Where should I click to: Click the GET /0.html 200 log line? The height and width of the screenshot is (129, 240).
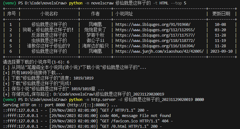82,126
